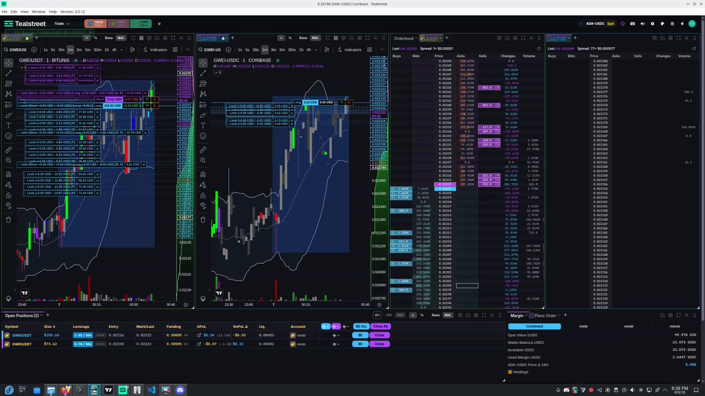705x396 pixels.
Task: Open the Trade dropdown next to Tealstreet logo
Action: [61, 23]
